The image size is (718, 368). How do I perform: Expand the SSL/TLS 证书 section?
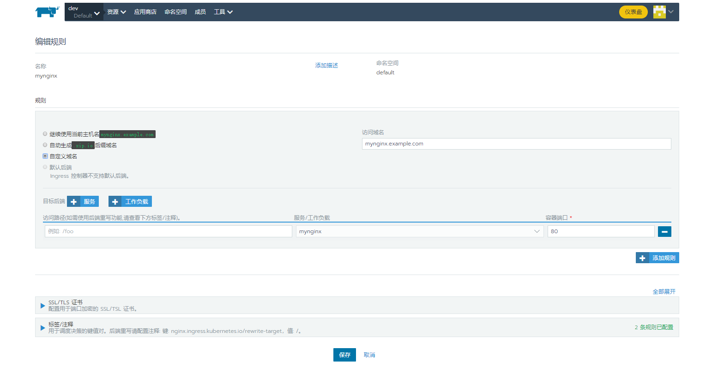42,306
